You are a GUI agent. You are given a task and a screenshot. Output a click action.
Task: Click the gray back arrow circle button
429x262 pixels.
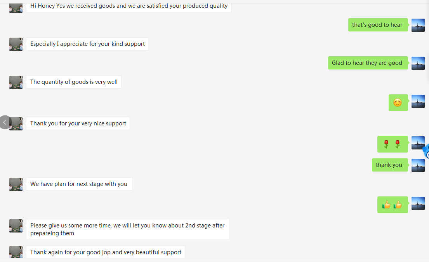5,122
